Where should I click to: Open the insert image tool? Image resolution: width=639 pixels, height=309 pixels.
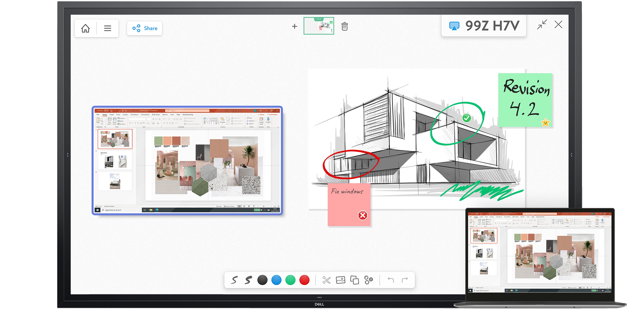pos(341,280)
